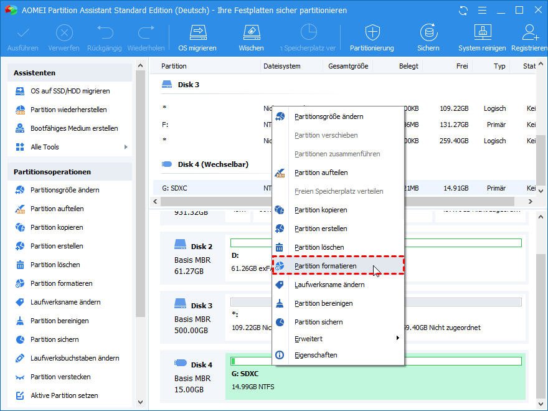Screen dimensions: 548x411
Task: Click the Disk 3 heading in partition list
Action: coord(188,85)
